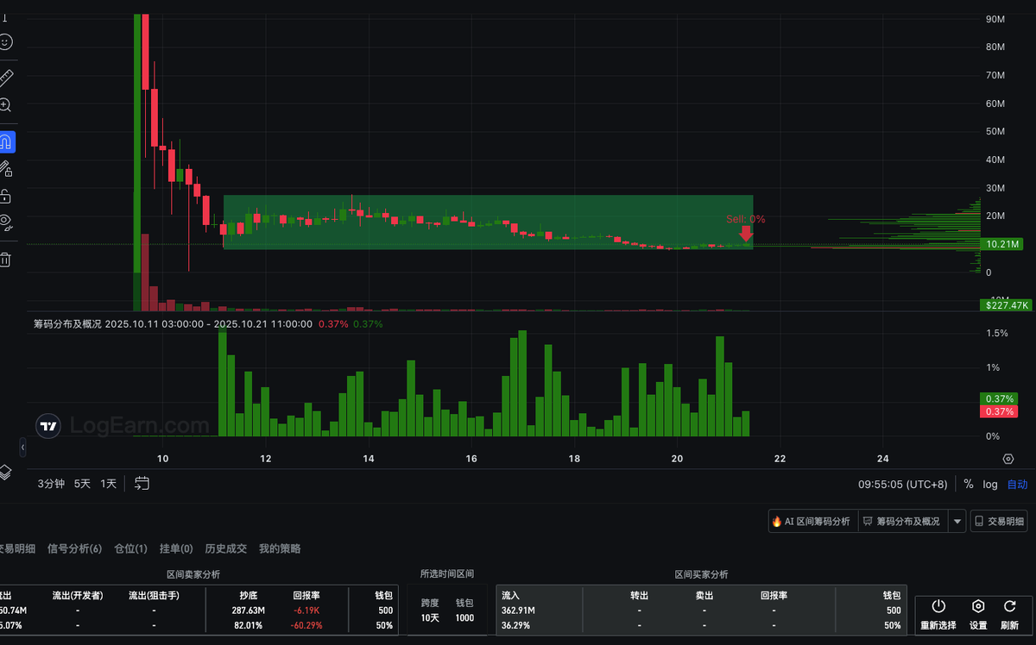Select the 1天 time range

[109, 484]
